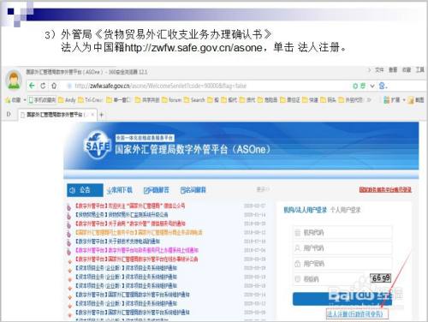Open a new tab with the plus button
Image resolution: width=428 pixels, height=322 pixels.
coord(101,115)
